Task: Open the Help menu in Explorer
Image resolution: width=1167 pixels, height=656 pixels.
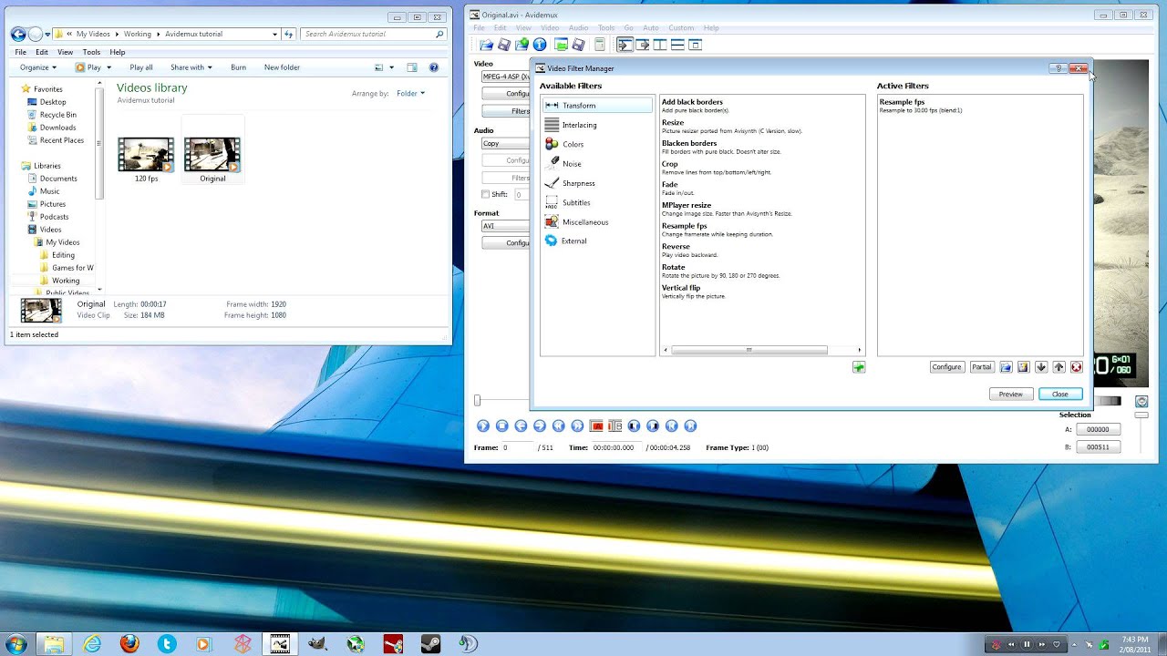Action: 118,52
